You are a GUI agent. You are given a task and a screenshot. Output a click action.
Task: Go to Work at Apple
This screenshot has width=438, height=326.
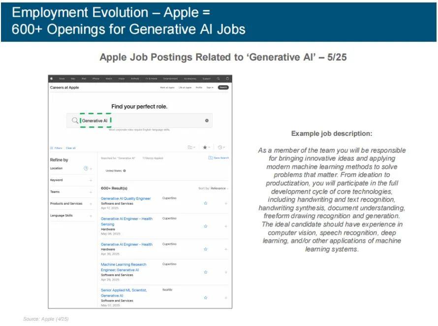(x=167, y=88)
